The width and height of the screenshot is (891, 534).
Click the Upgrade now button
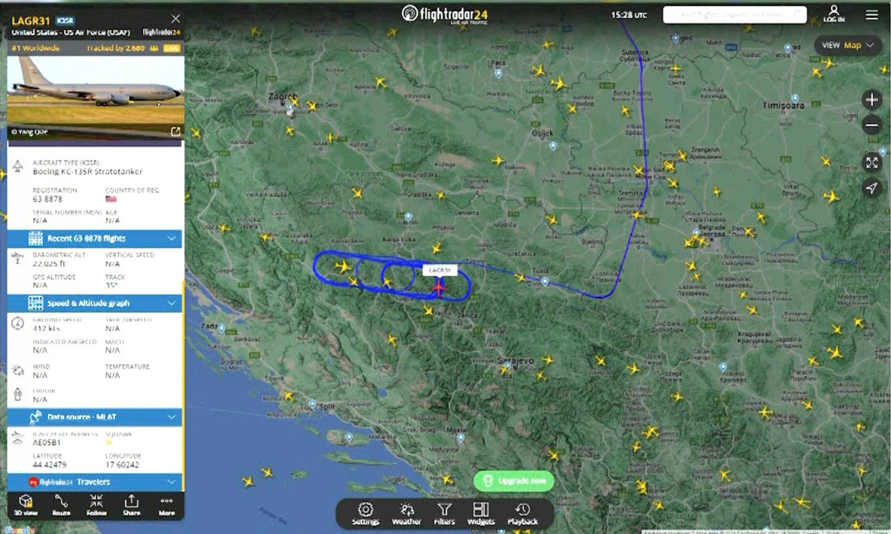coord(514,481)
